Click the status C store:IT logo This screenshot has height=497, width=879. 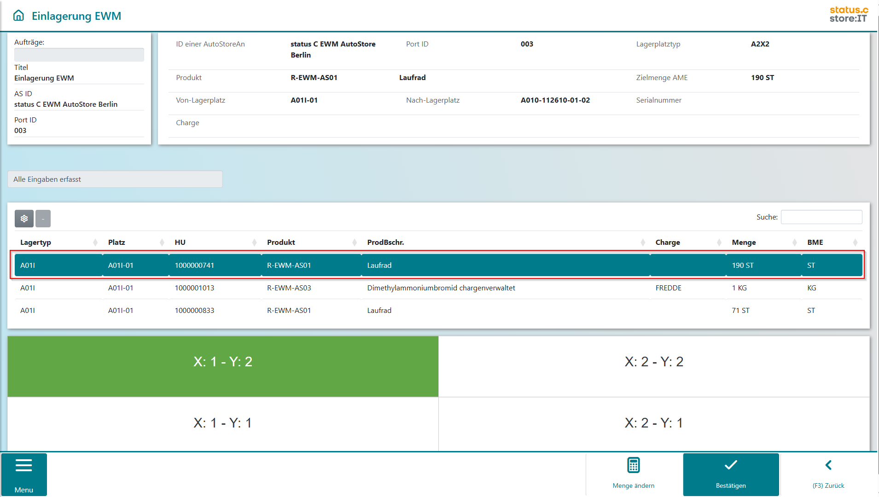848,14
